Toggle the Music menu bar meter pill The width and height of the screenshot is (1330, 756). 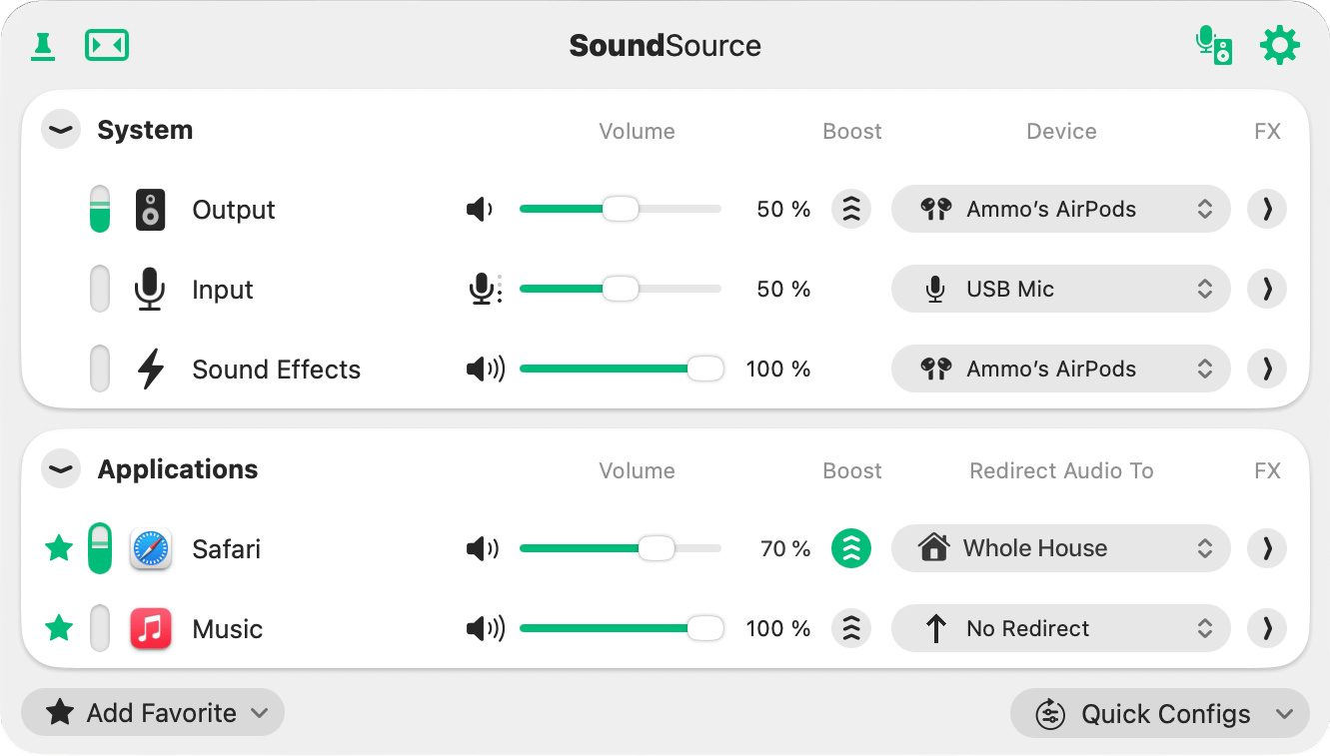(x=100, y=628)
